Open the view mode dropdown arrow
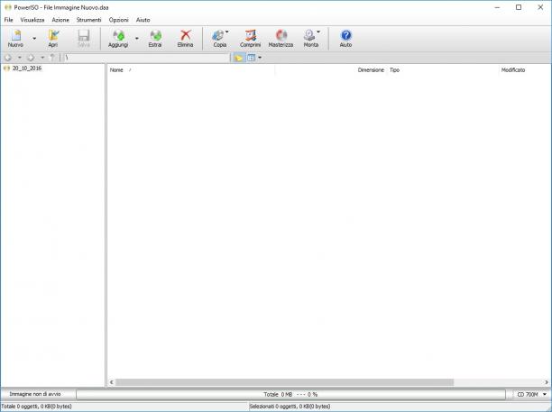Viewport: 552px width, 412px height. click(260, 58)
